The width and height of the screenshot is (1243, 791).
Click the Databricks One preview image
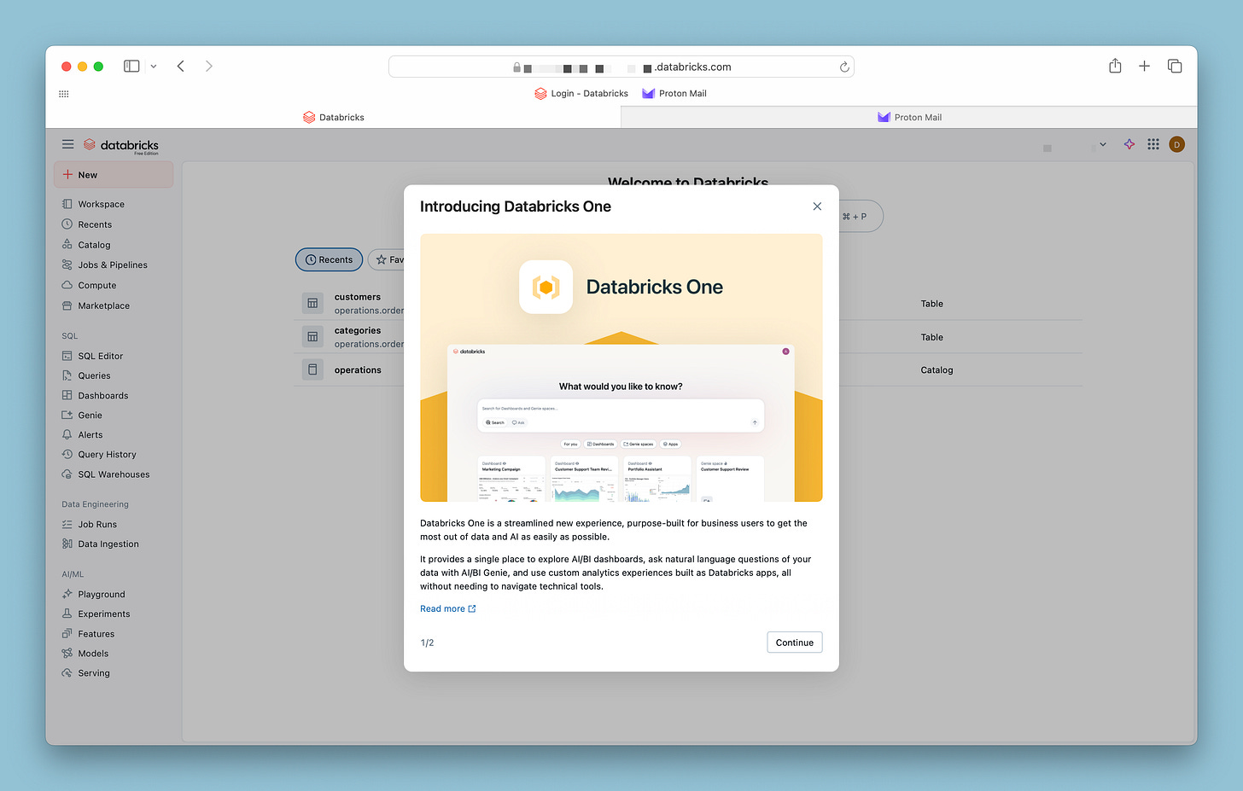click(621, 368)
